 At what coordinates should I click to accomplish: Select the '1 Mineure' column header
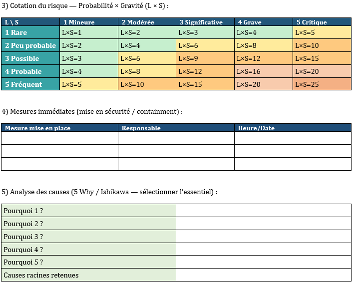click(88, 22)
